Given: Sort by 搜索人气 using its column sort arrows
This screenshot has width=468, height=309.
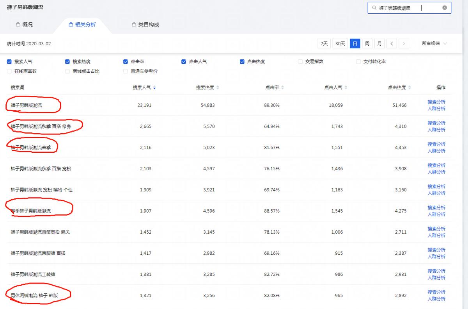Looking at the screenshot, I should [x=154, y=87].
